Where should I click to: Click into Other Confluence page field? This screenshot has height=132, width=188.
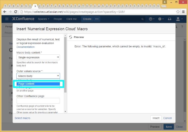38,101
